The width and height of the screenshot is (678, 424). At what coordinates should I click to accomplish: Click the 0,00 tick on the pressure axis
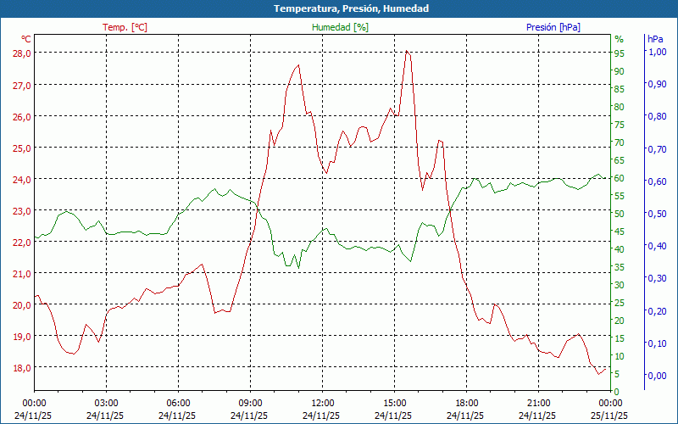656,376
